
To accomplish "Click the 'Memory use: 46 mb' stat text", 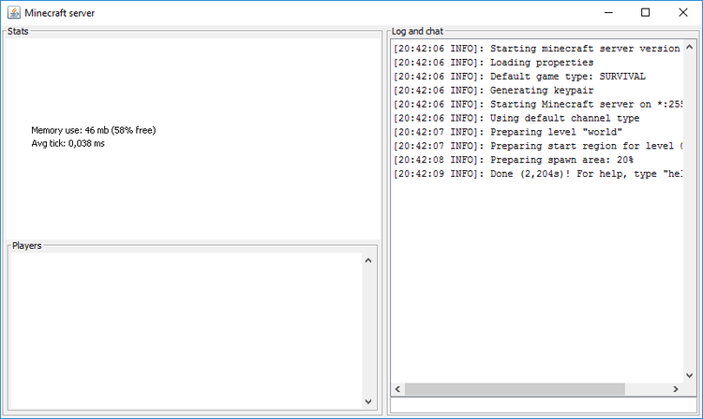I will pyautogui.click(x=94, y=130).
